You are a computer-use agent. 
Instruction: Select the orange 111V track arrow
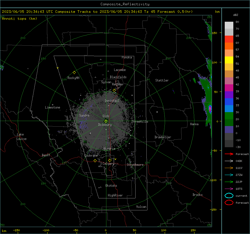(x=229, y=168)
